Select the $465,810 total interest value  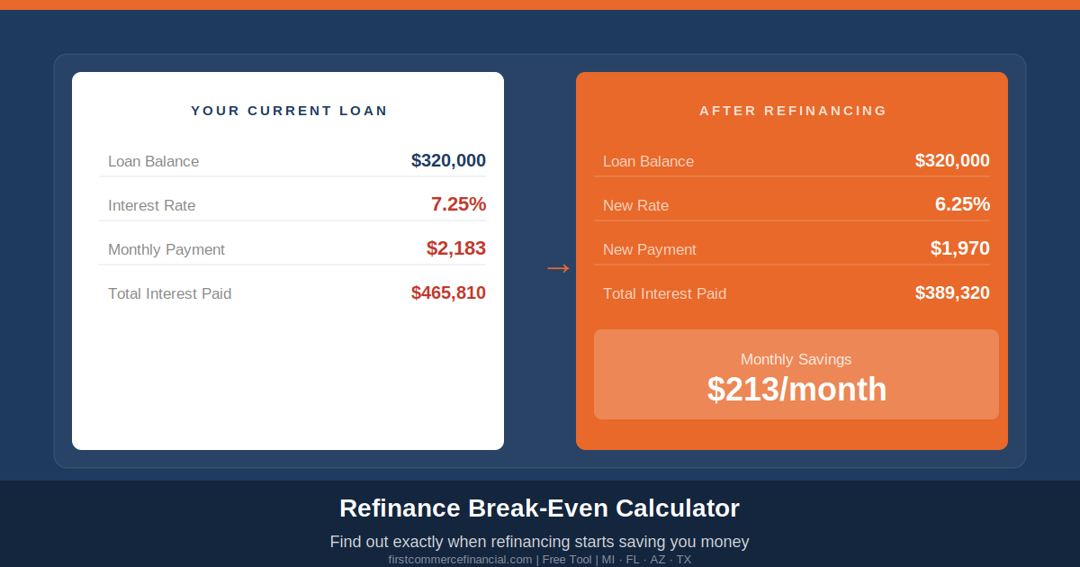(x=448, y=292)
